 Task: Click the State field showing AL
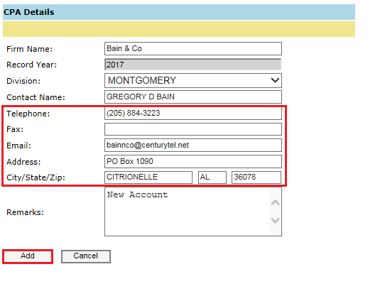212,177
